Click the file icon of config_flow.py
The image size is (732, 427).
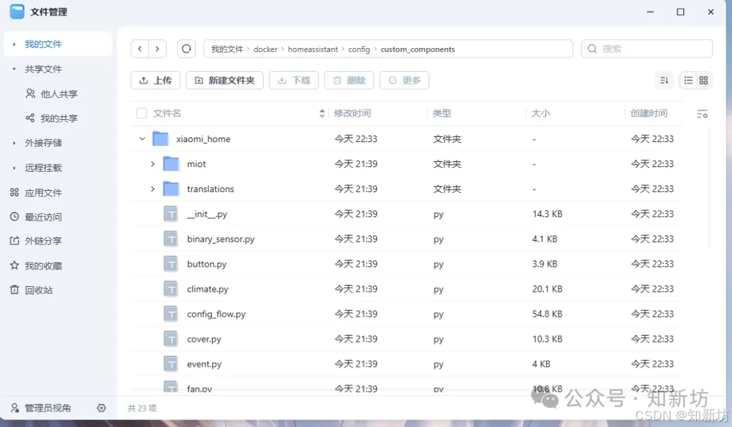[171, 314]
